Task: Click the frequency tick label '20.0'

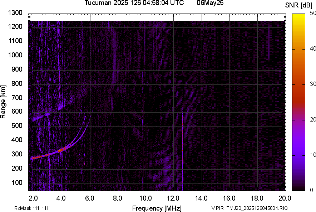Action: (x=285, y=198)
